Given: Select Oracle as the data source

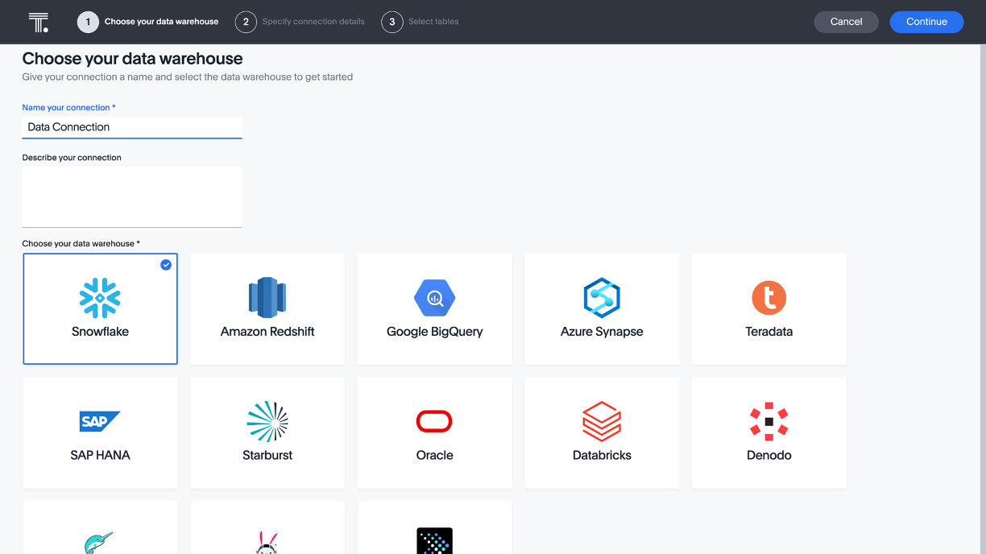Looking at the screenshot, I should click(434, 432).
